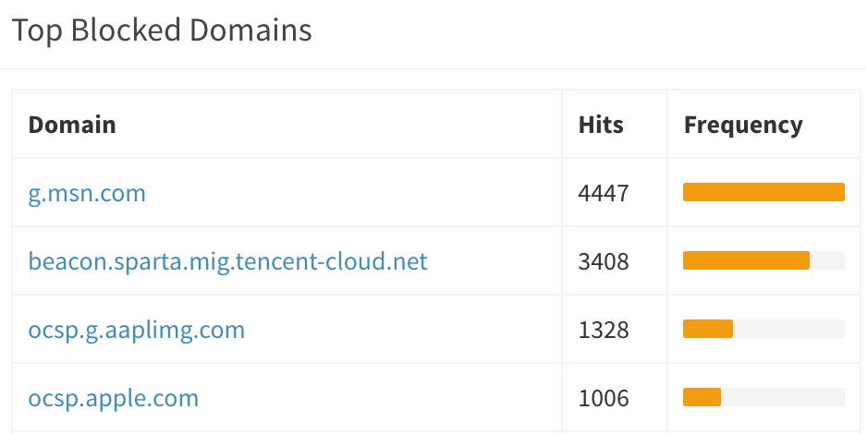This screenshot has height=434, width=867.
Task: Select the 1006 hits value
Action: click(x=604, y=398)
